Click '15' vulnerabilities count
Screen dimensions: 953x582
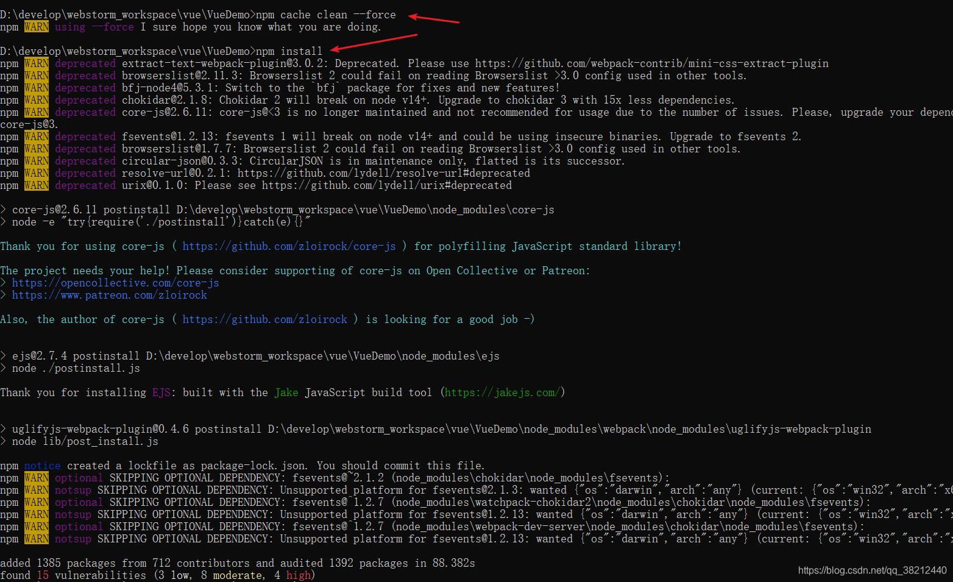(43, 575)
